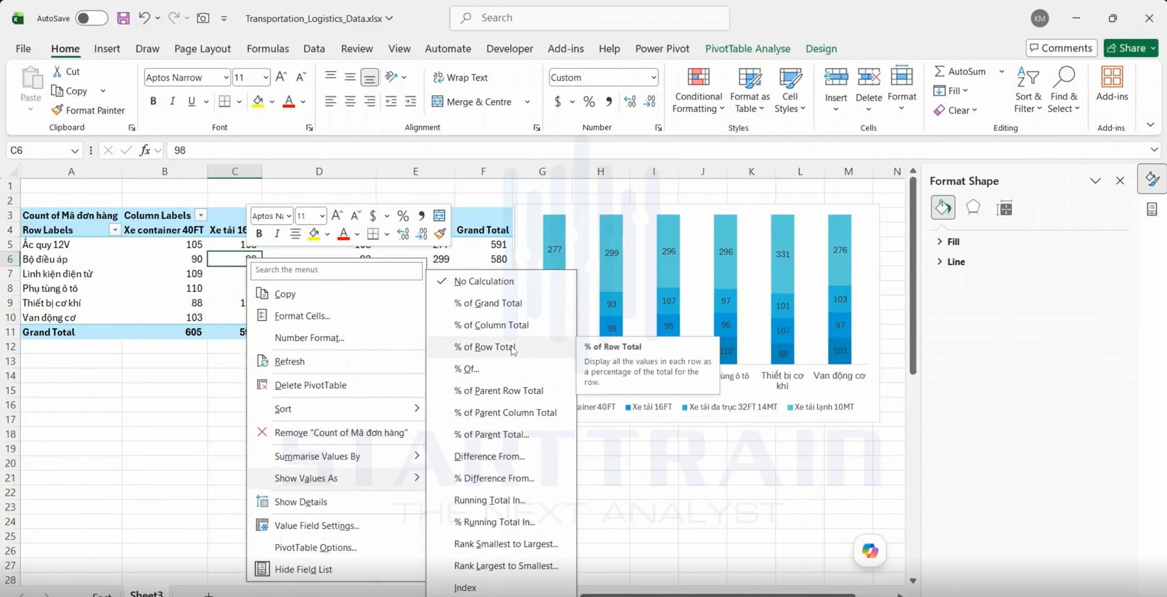Click the red font colour button in ribbon
This screenshot has height=597, width=1167.
289,102
